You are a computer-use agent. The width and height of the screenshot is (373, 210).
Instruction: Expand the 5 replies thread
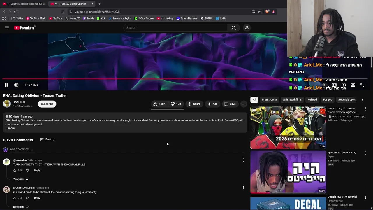point(21,207)
